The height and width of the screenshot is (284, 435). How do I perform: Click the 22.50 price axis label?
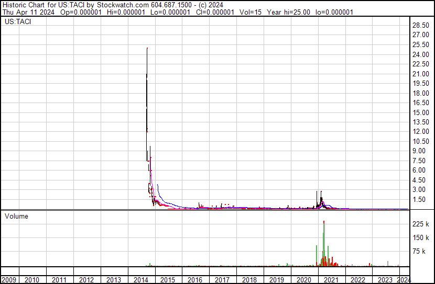(421, 64)
